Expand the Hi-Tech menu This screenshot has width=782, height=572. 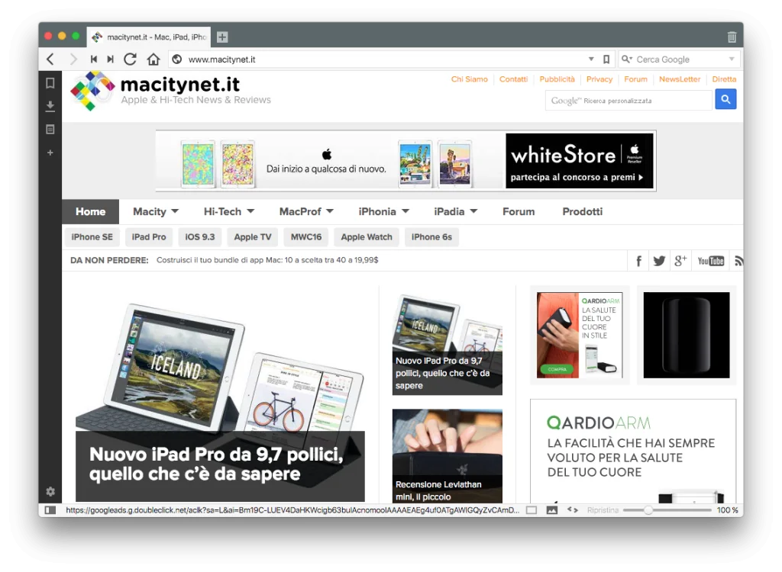(x=229, y=212)
